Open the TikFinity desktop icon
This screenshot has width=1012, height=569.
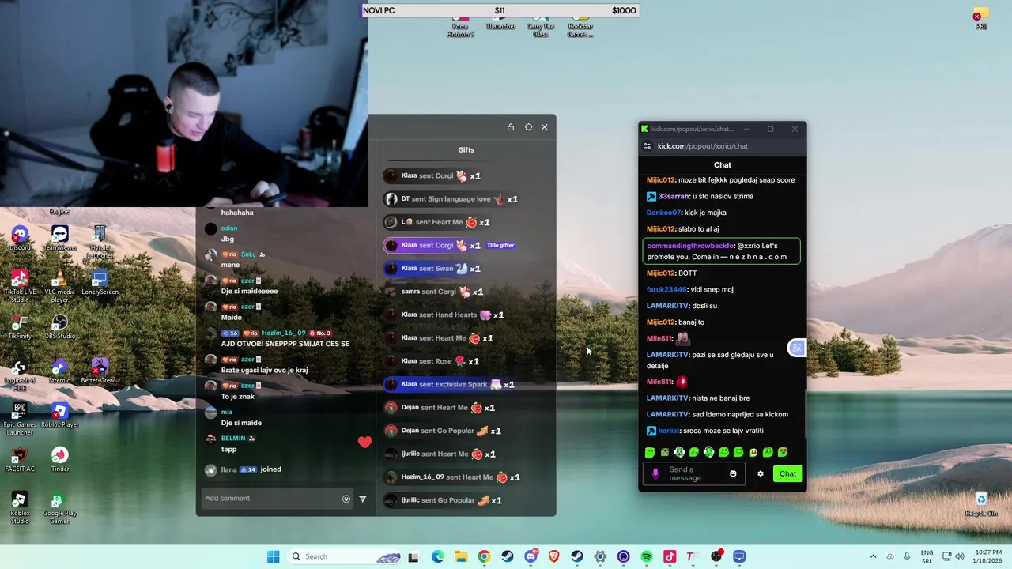point(20,327)
